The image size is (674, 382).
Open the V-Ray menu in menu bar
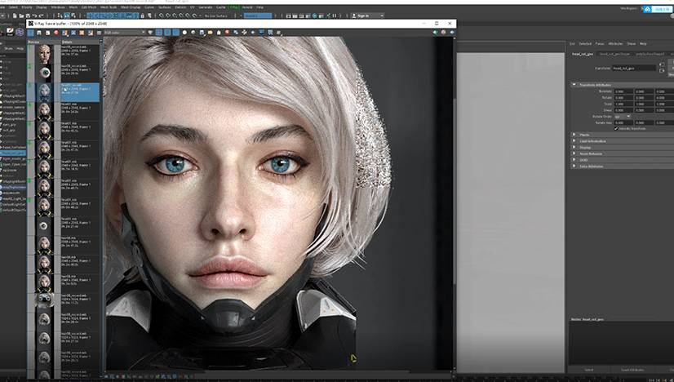tap(235, 7)
